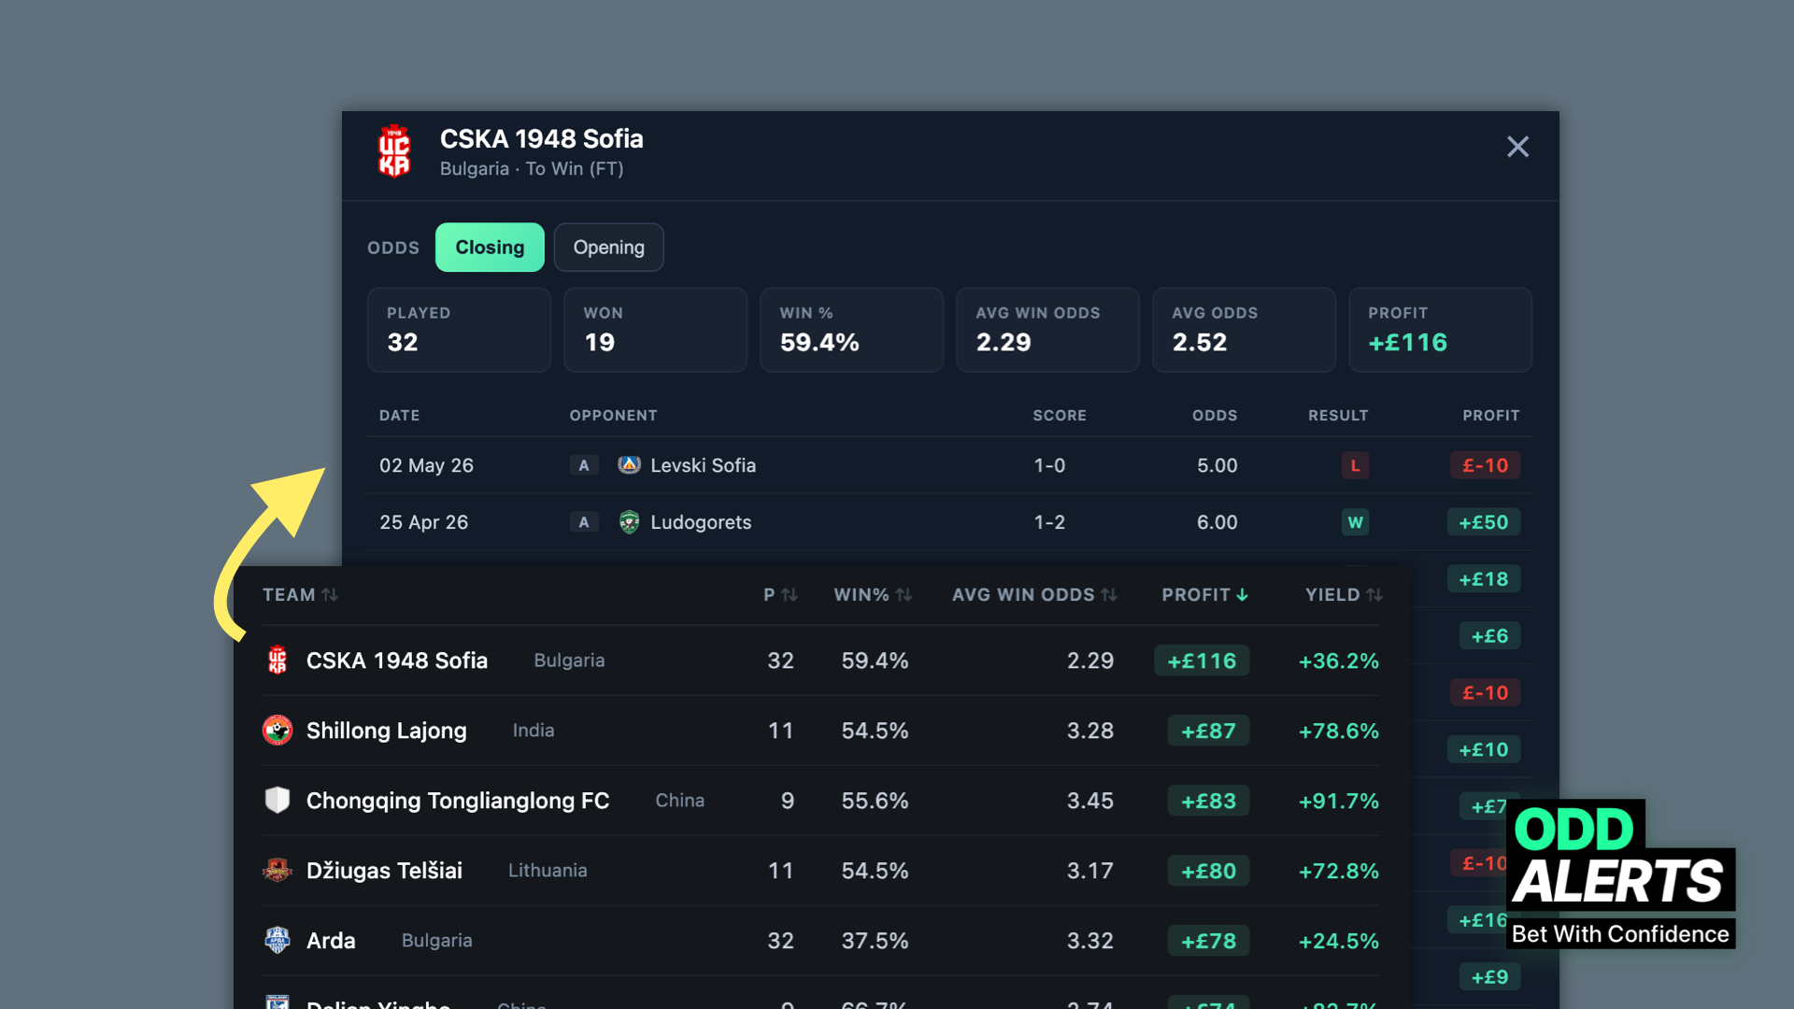This screenshot has width=1794, height=1009.
Task: Click the 3.28 average win odds value
Action: tap(1090, 731)
